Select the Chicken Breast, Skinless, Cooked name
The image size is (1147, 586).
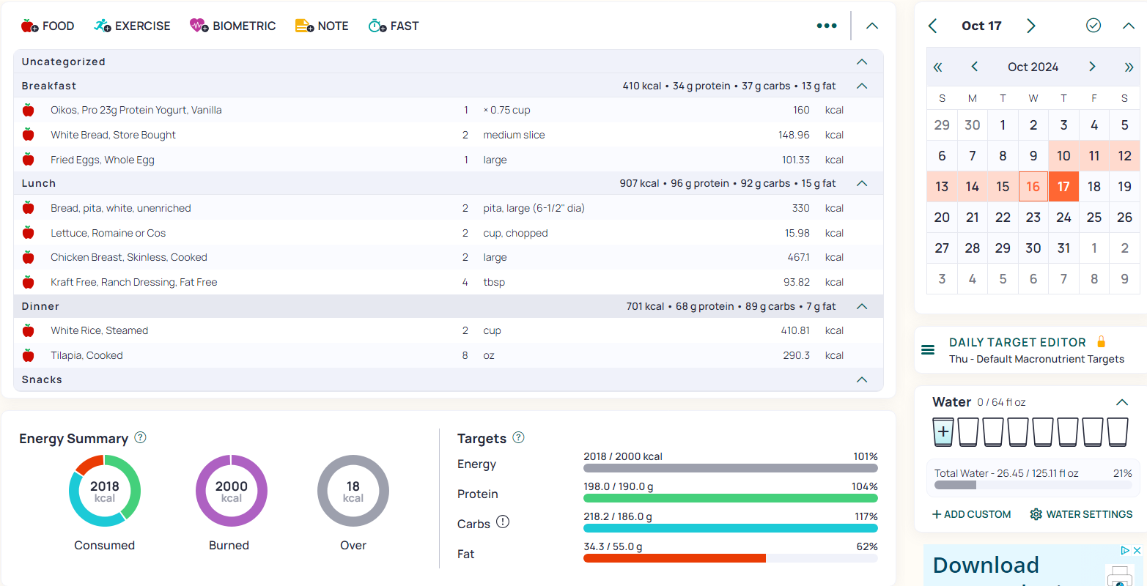[129, 257]
